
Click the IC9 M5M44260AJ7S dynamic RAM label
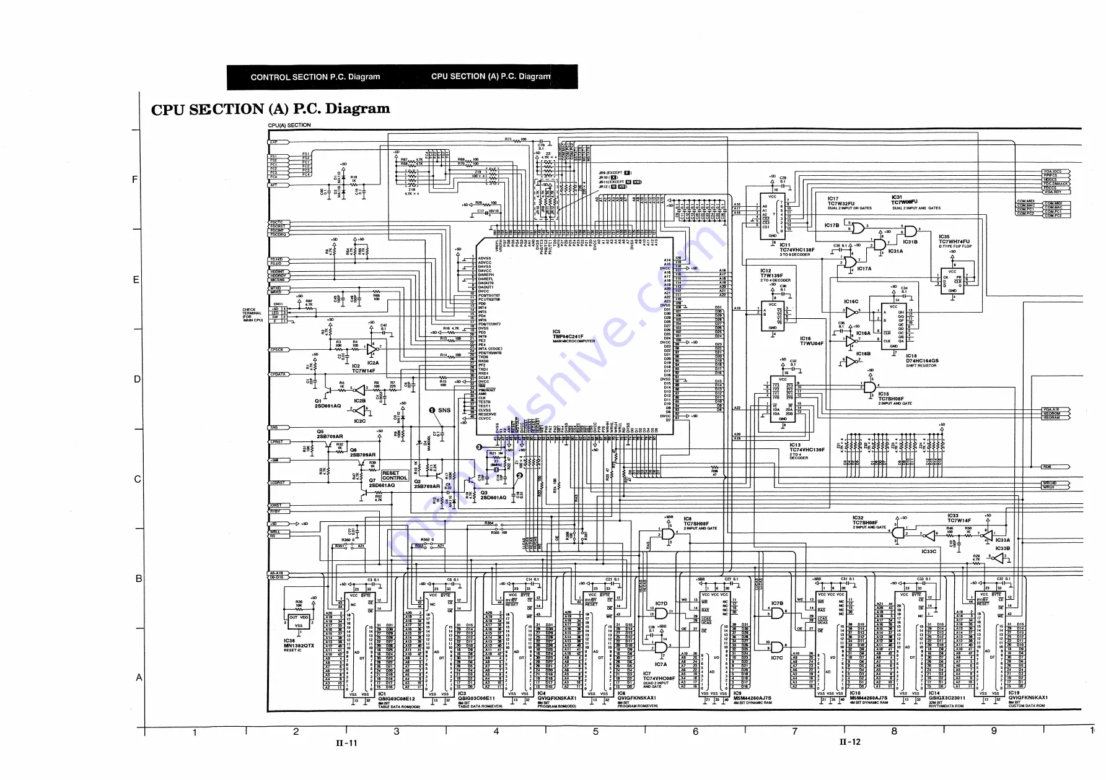tap(753, 698)
